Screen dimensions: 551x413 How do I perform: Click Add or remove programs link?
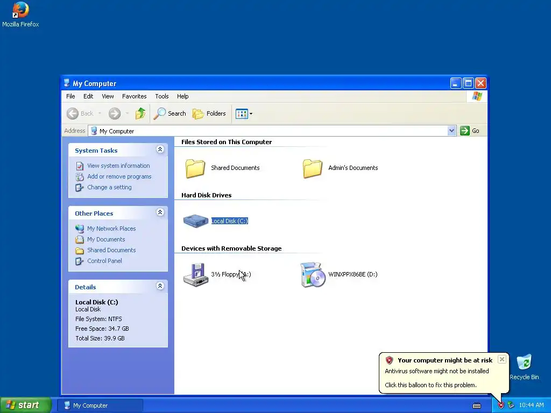click(x=119, y=176)
